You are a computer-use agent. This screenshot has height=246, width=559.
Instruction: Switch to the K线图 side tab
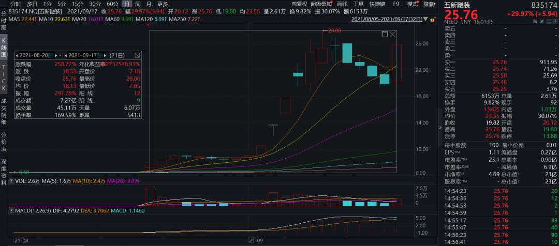point(4,47)
